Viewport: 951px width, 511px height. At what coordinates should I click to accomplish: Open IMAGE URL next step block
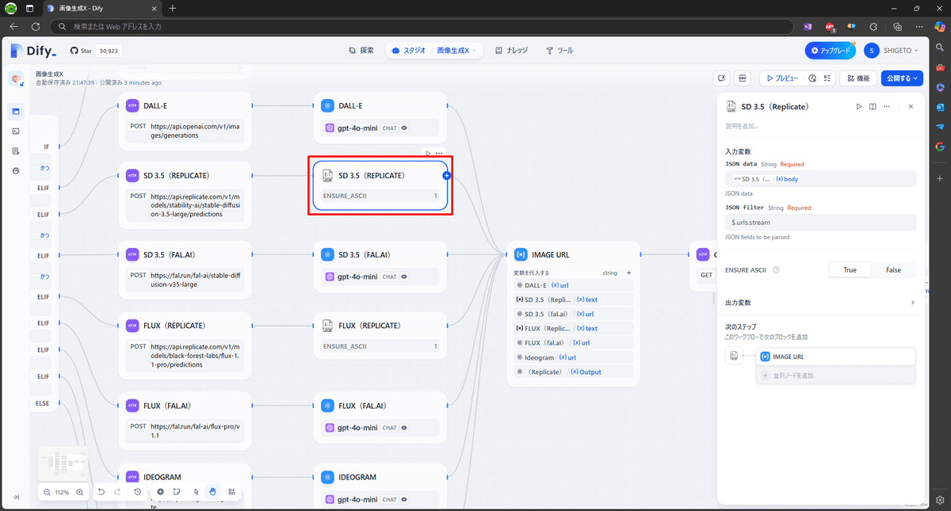coord(836,357)
